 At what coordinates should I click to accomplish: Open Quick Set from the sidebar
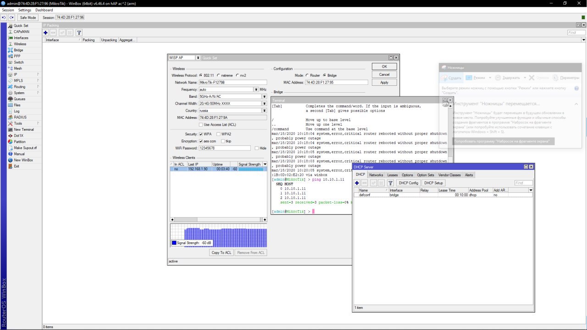[x=21, y=26]
